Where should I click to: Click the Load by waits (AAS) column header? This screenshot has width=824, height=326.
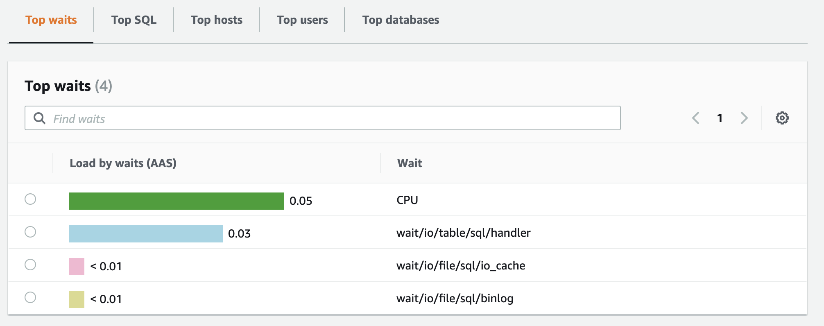pyautogui.click(x=123, y=163)
